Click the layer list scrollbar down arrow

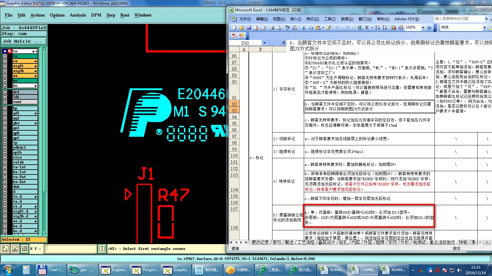45,233
